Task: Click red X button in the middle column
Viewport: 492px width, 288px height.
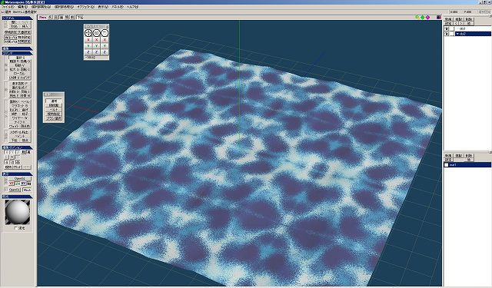Action: (x=97, y=40)
